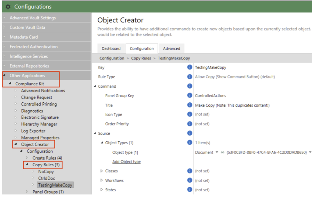Collapse the Command settings group
The width and height of the screenshot is (312, 198).
95,86
